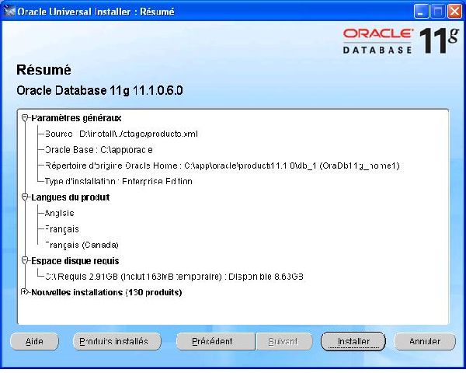Open the Produits installés list
The width and height of the screenshot is (466, 373).
(x=116, y=341)
